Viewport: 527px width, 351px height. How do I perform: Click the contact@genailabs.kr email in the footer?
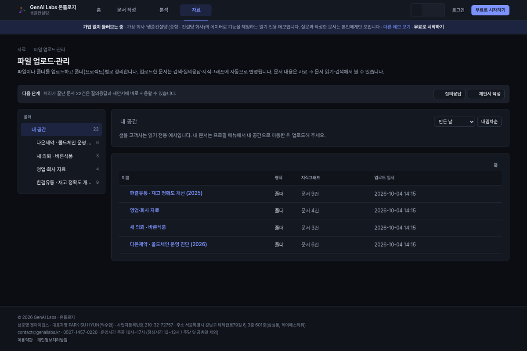[39, 332]
